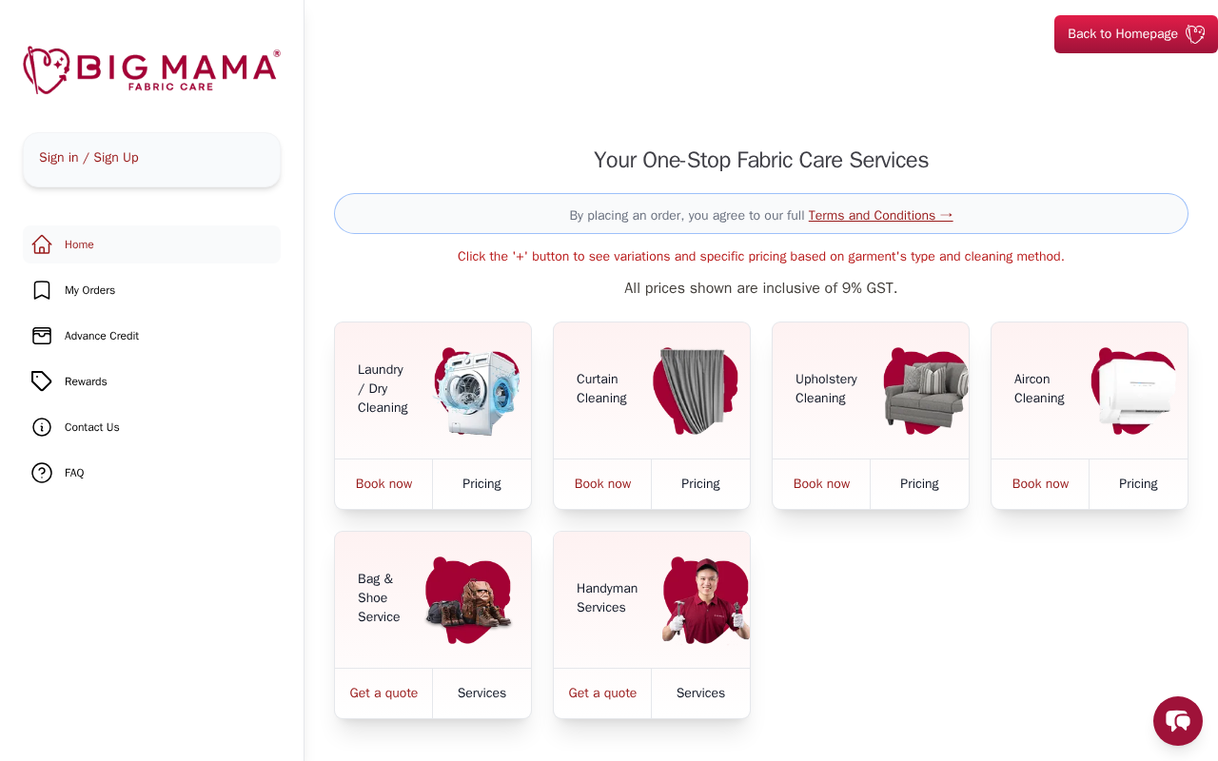1218x761 pixels.
Task: Click the Big Mama Fabric Care logo
Action: 151,70
